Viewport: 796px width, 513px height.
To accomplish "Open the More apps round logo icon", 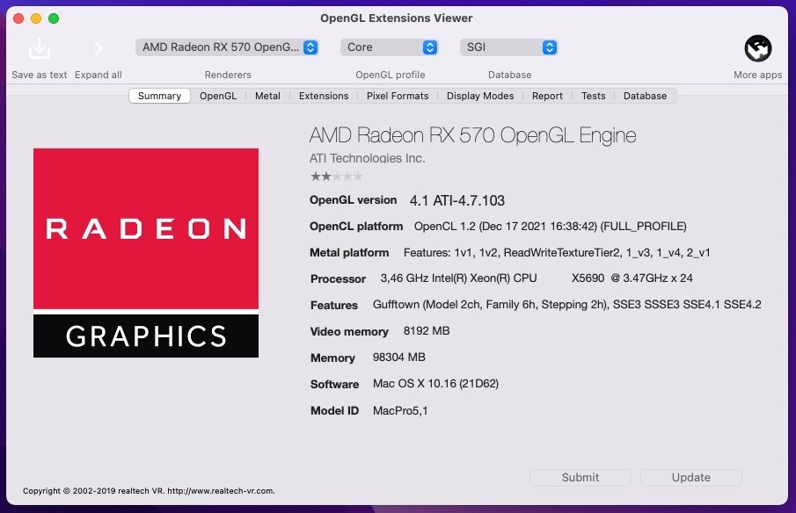I will (758, 48).
